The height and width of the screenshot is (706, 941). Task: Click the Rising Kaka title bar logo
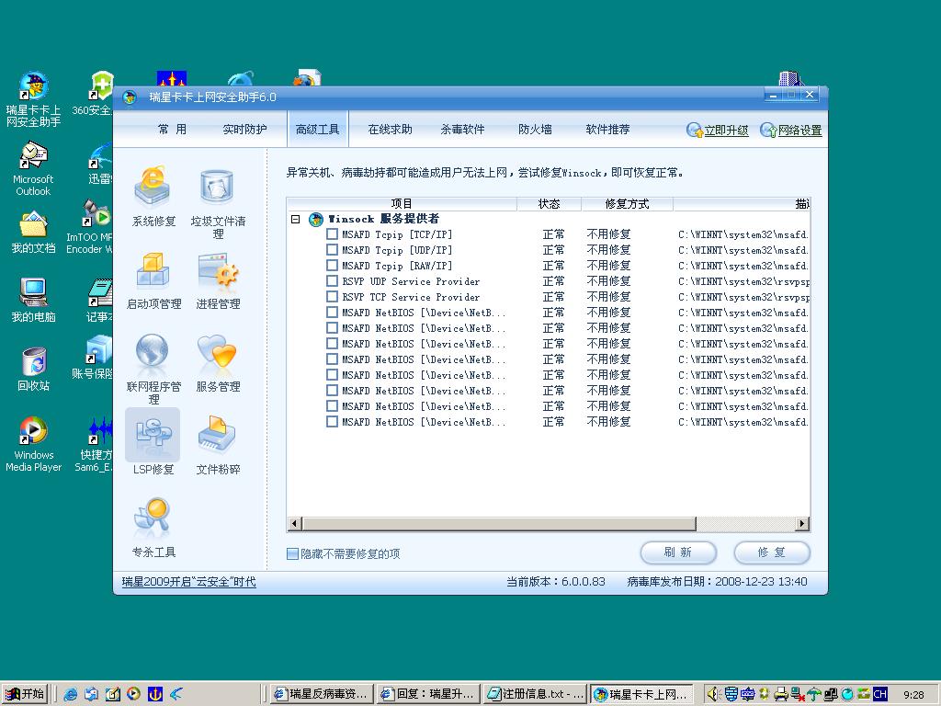click(130, 97)
